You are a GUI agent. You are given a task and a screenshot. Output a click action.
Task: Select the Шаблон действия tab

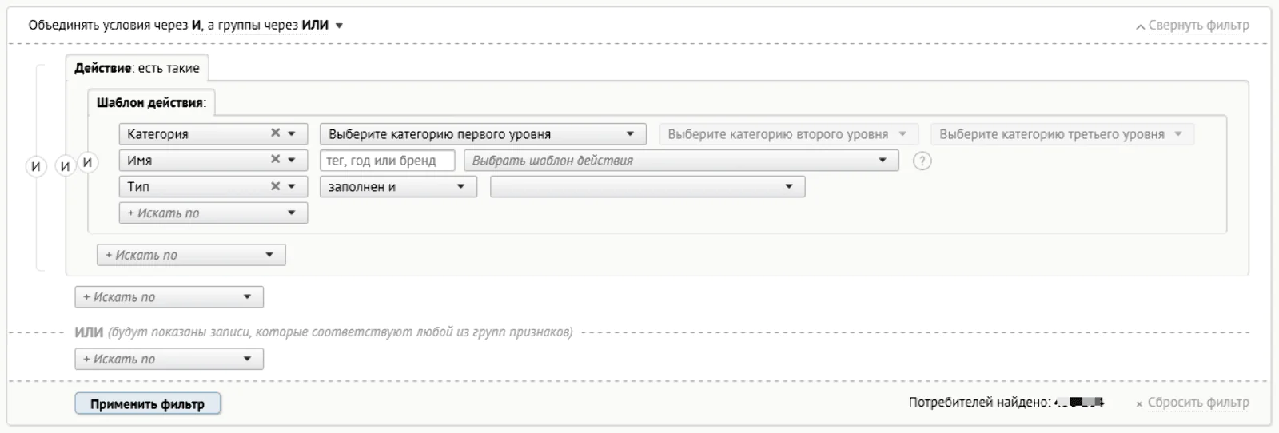tap(151, 102)
